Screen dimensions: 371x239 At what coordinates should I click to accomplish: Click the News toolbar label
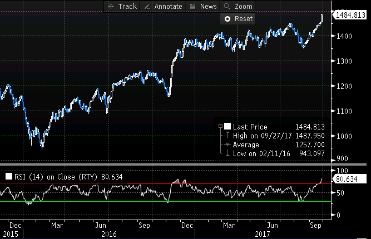pyautogui.click(x=209, y=7)
